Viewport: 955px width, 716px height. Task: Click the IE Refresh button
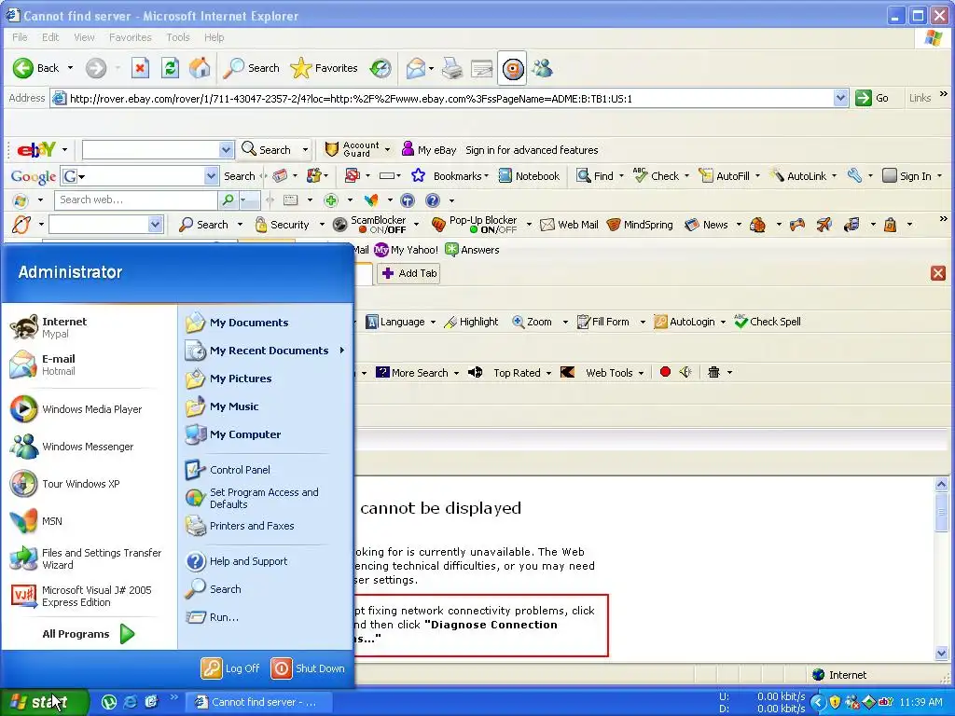tap(170, 68)
